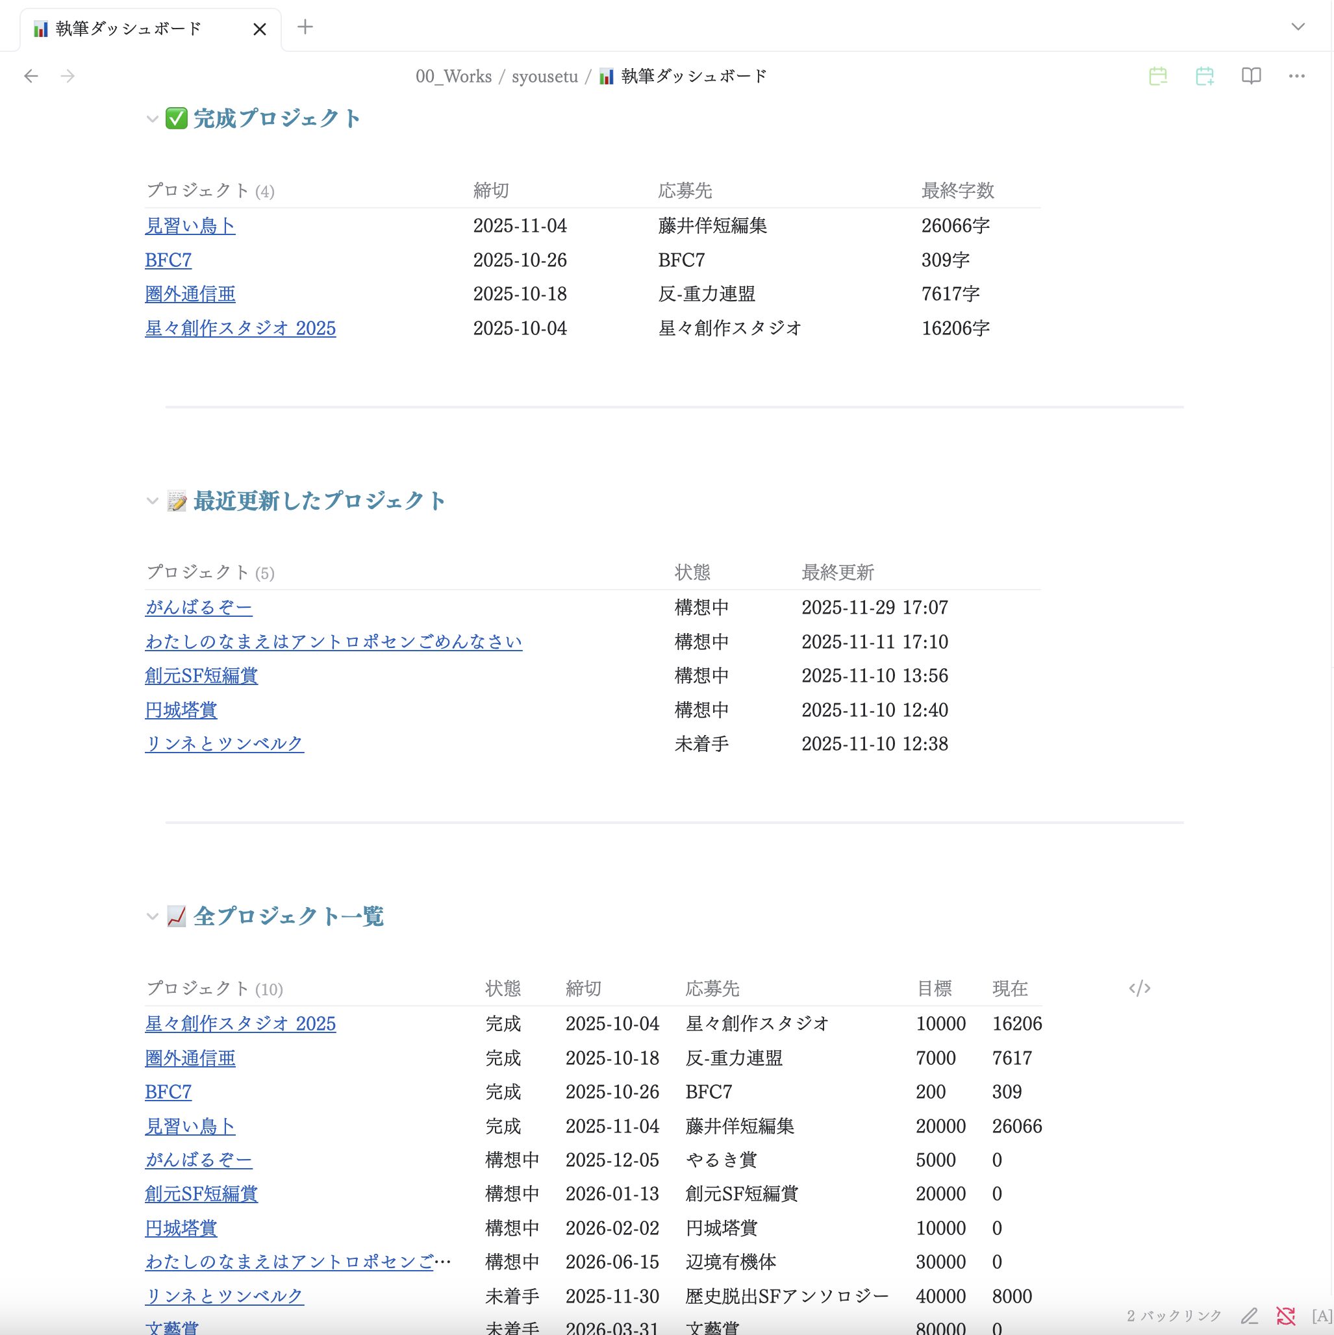Image resolution: width=1334 pixels, height=1335 pixels.
Task: Create a daily note with the calendar-plus icon
Action: (1205, 76)
